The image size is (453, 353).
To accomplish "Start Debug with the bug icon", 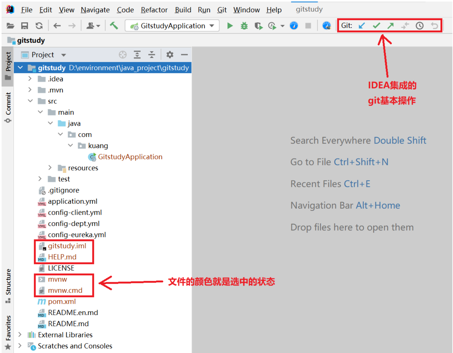I will (244, 26).
